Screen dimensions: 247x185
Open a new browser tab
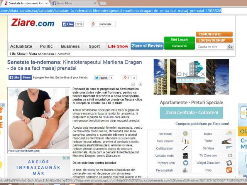pos(103,3)
